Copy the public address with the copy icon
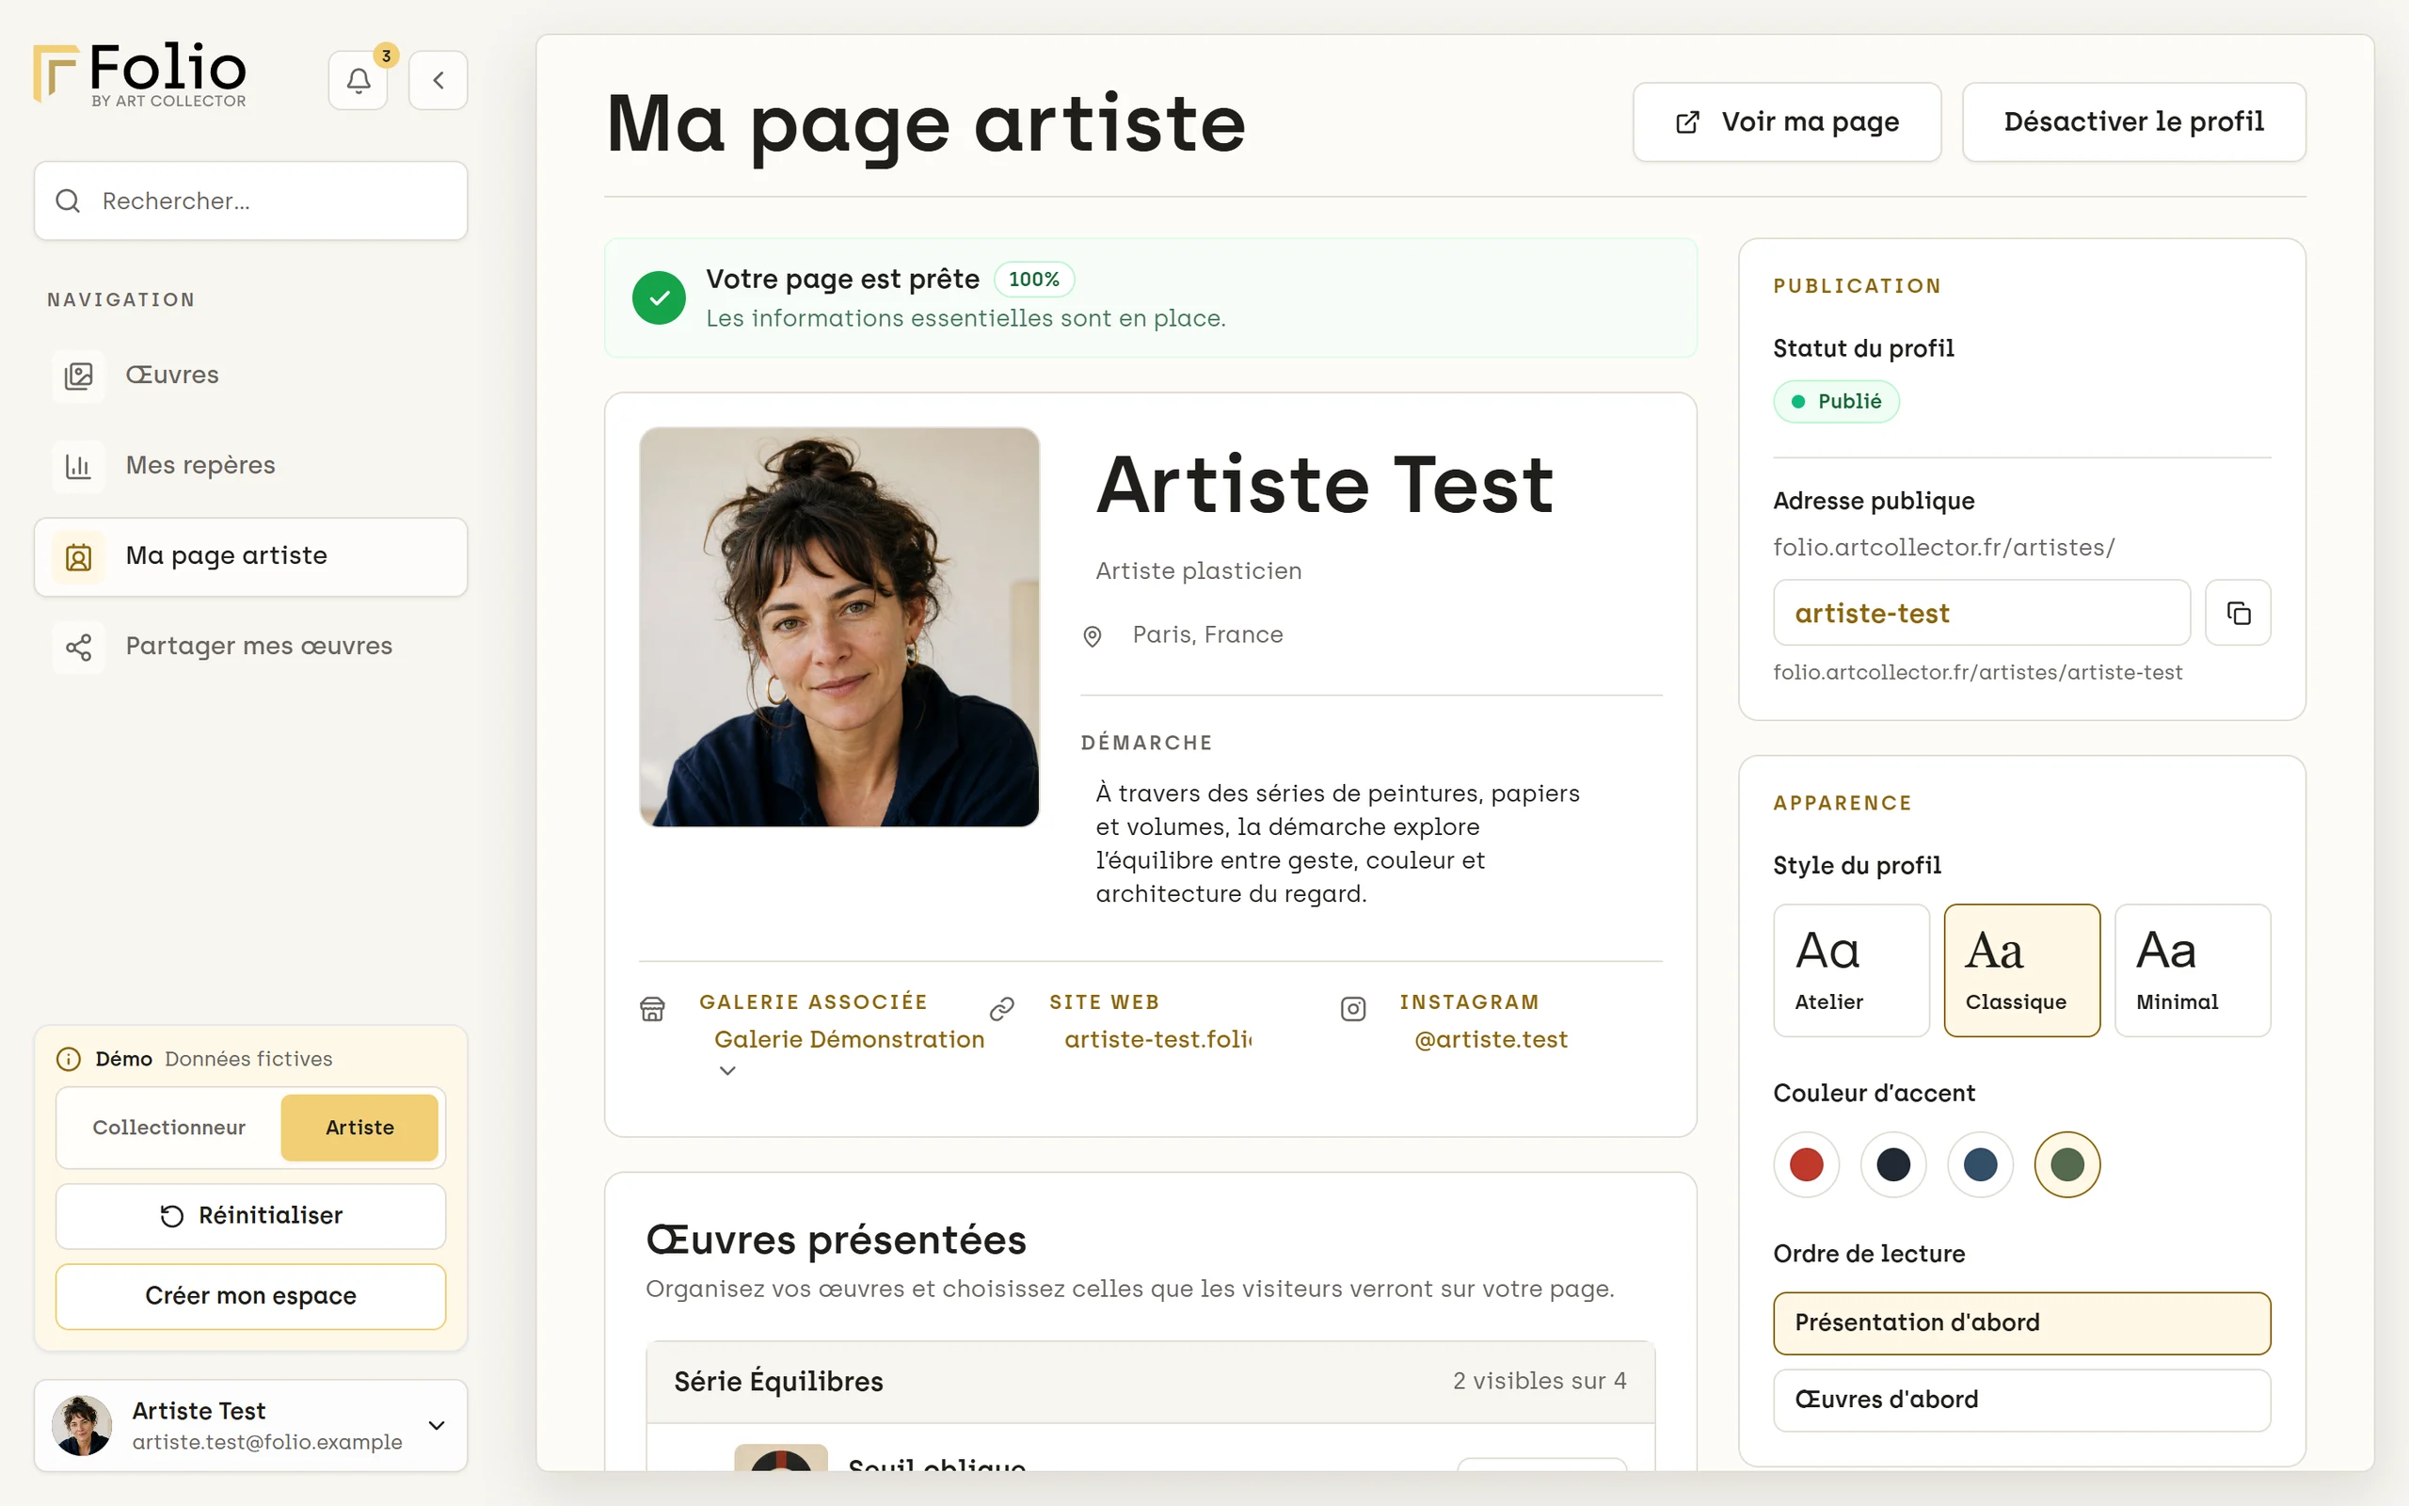This screenshot has height=1506, width=2409. point(2238,614)
